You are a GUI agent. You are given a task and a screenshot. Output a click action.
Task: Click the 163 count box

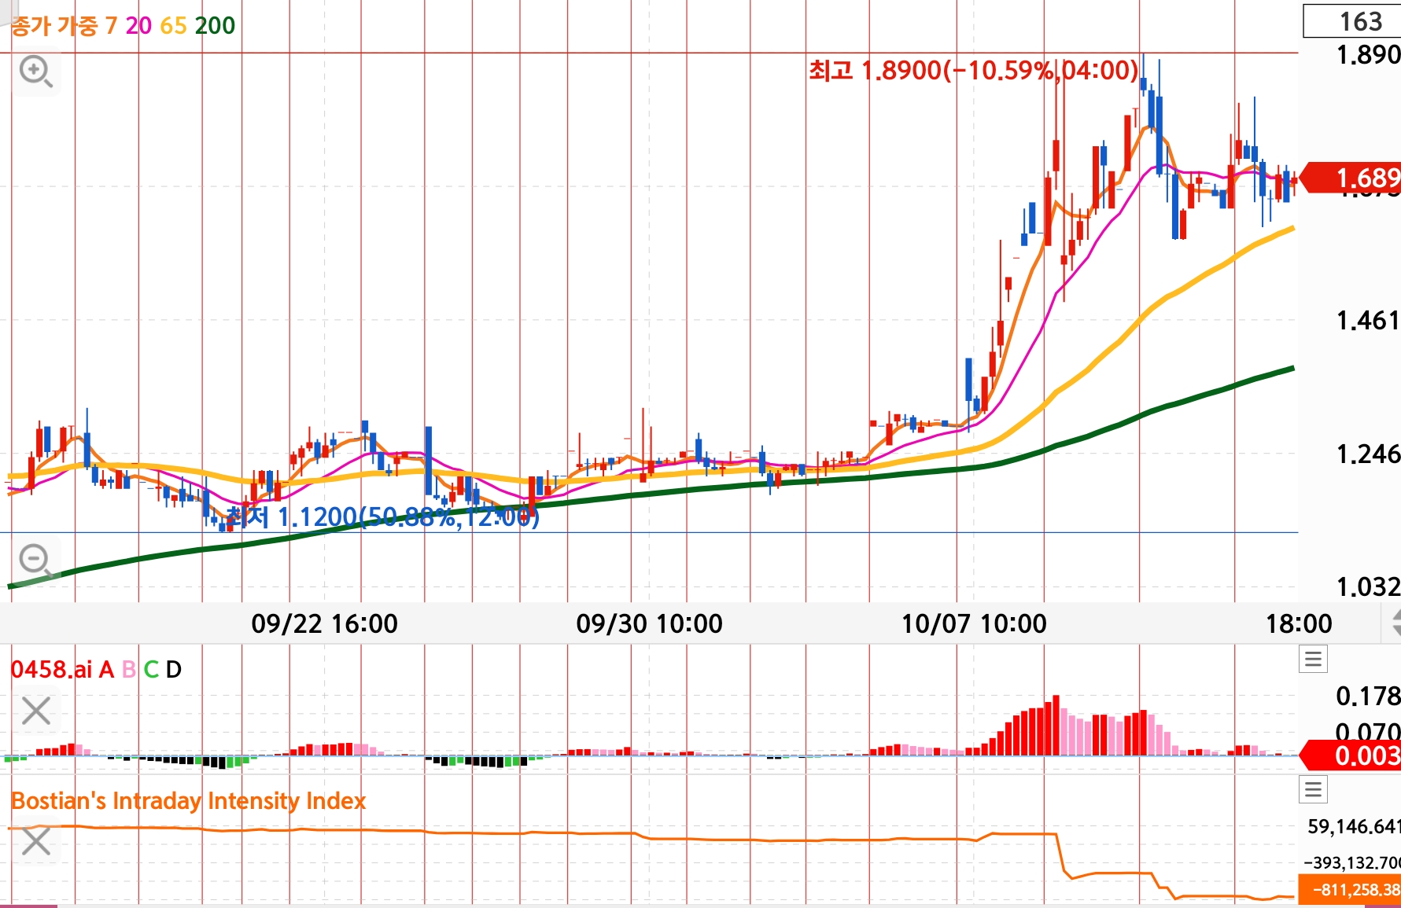[x=1352, y=21]
